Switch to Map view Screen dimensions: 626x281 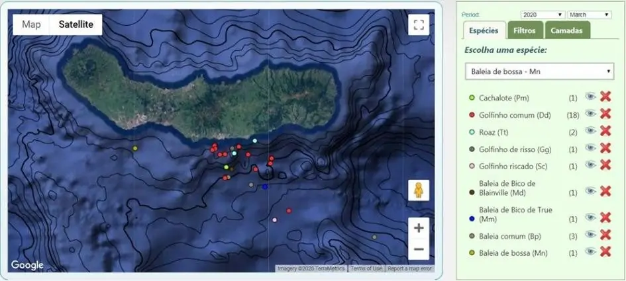[31, 24]
